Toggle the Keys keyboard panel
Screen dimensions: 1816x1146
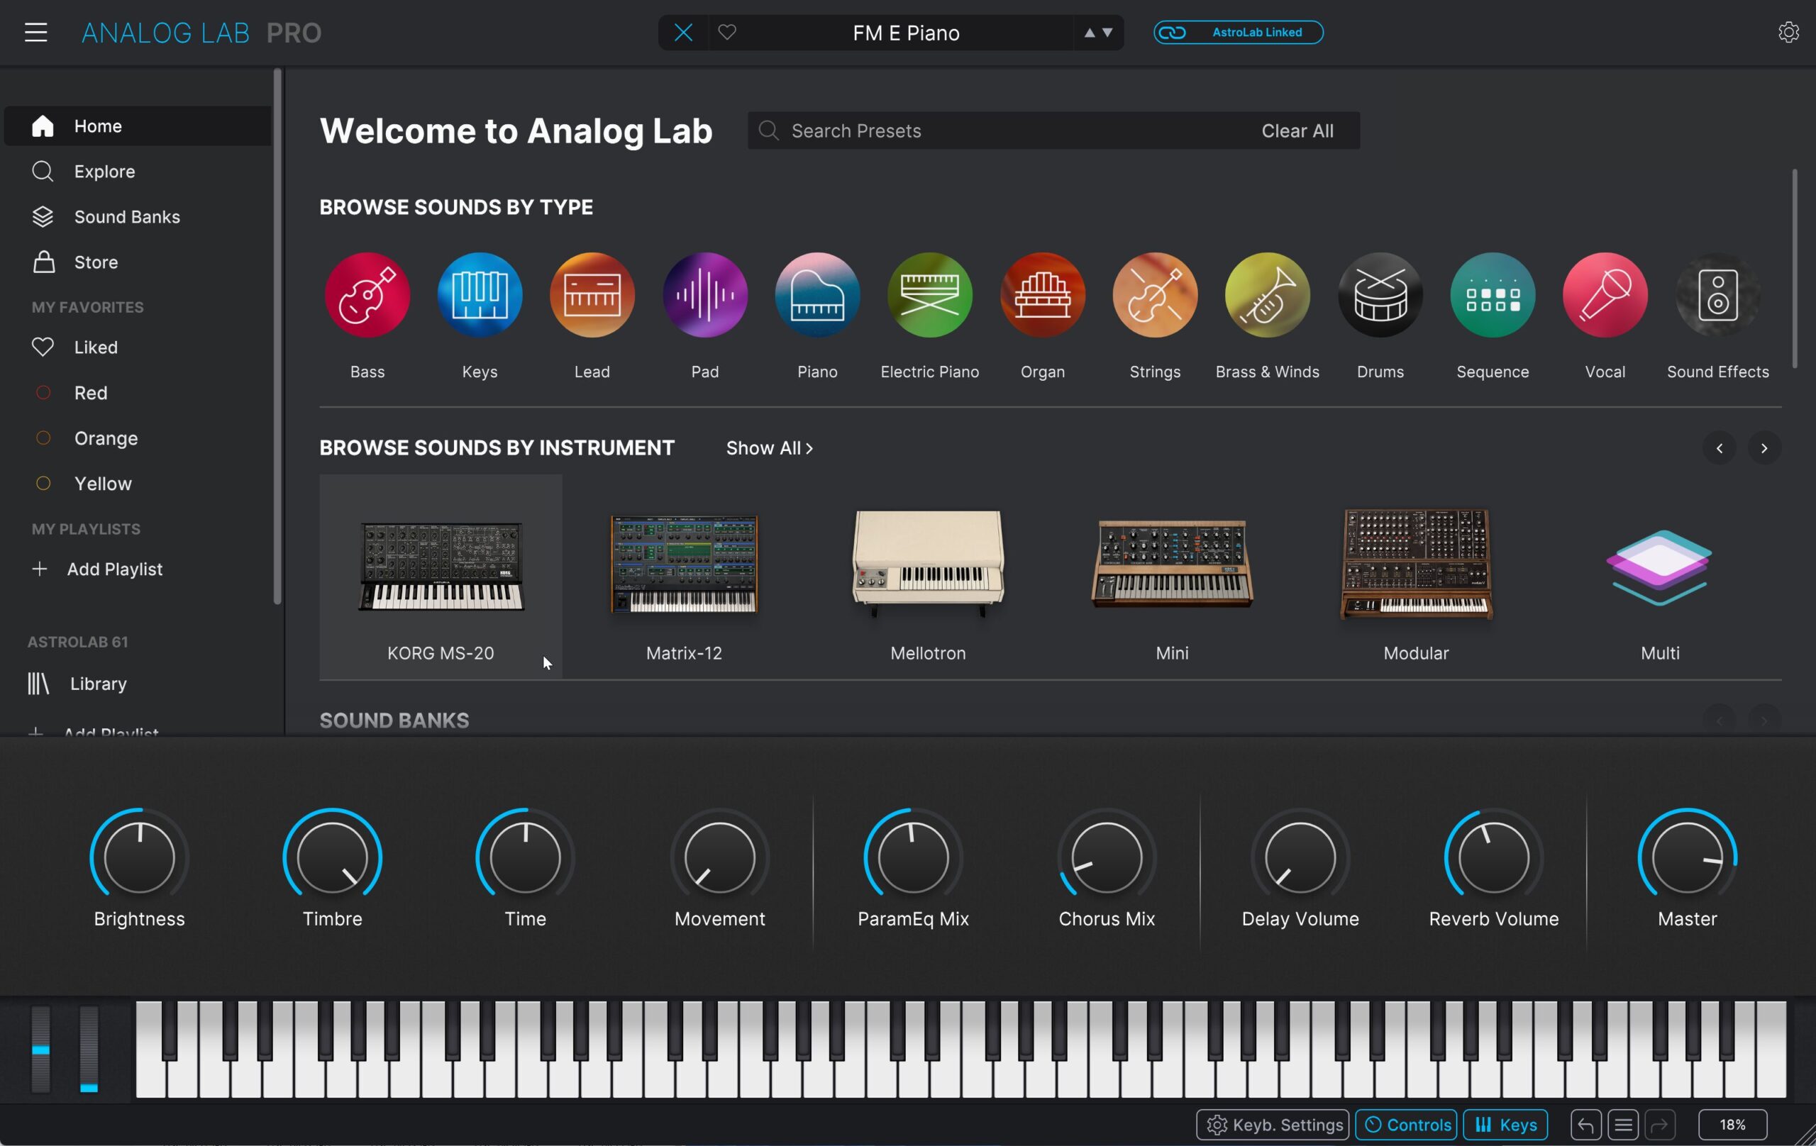(1505, 1125)
